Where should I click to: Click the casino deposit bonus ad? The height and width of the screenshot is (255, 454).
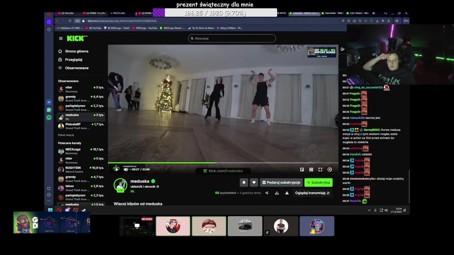coord(322,52)
